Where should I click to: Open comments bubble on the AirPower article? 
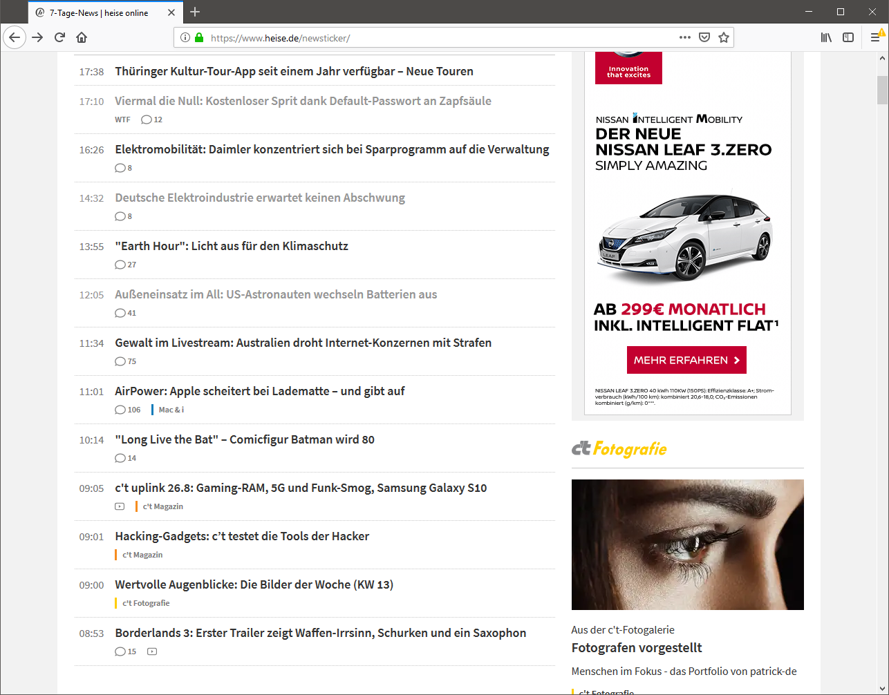coord(121,410)
